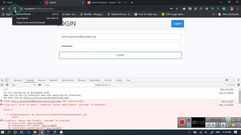
Task: Switch to DevTools Vue tab
Action: pos(128,80)
